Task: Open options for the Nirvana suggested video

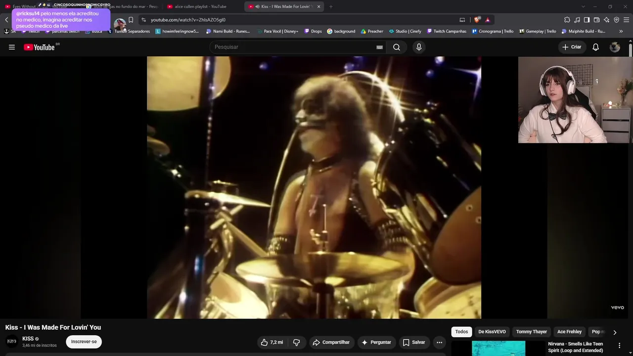Action: coord(619,346)
